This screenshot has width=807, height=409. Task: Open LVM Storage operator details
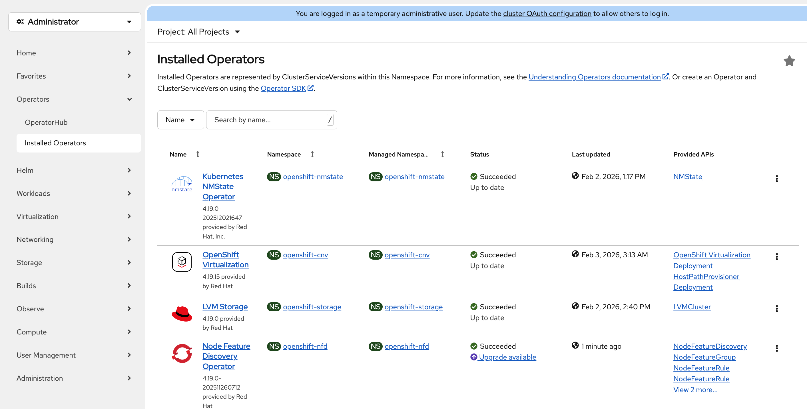click(x=225, y=306)
